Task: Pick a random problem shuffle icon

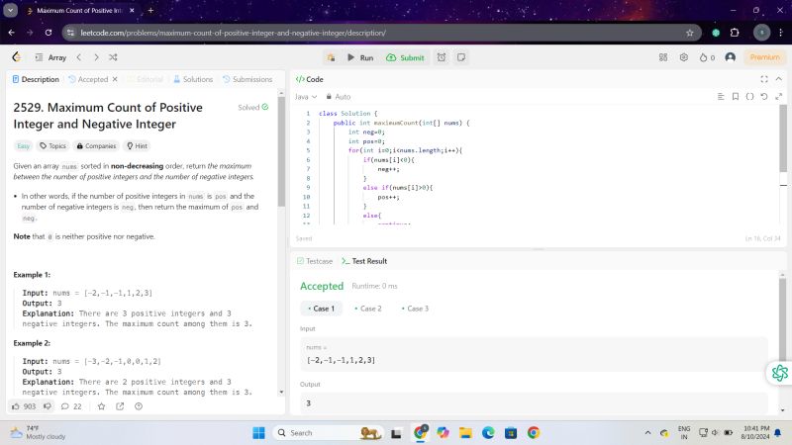Action: pyautogui.click(x=113, y=57)
